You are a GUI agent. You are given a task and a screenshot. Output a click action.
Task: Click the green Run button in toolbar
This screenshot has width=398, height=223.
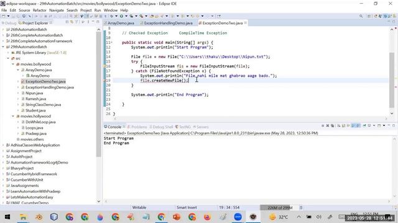(121, 16)
